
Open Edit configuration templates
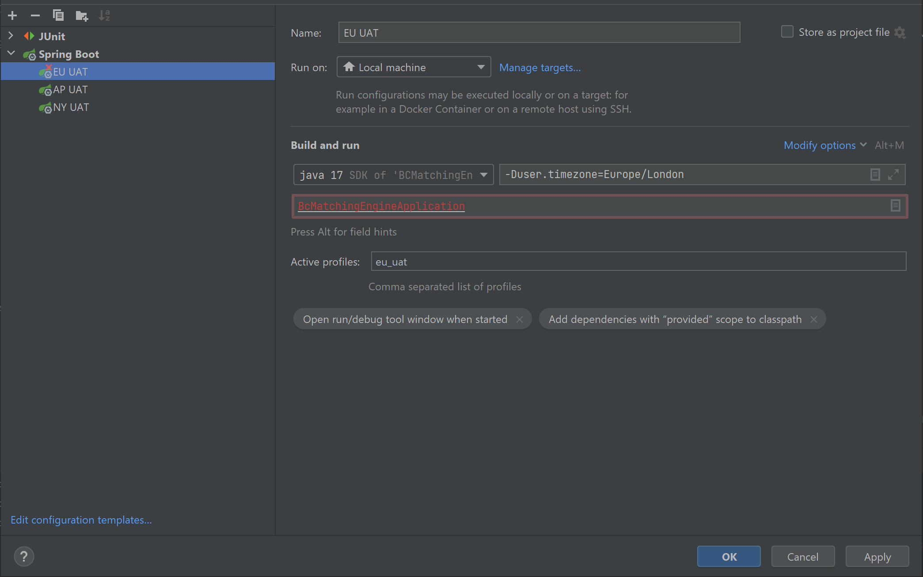pos(81,520)
